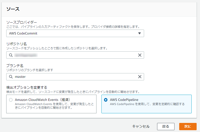Click inside the リポジトリ名 search input

pyautogui.click(x=75, y=55)
